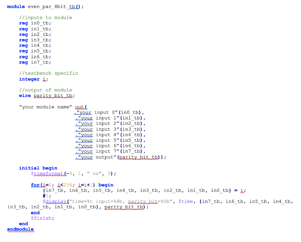The image size is (301, 242).
Task: Click the endmodule keyword at bottom
Action: coord(20,229)
